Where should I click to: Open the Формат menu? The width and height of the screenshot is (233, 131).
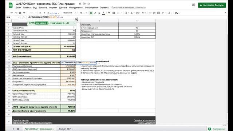(53, 8)
